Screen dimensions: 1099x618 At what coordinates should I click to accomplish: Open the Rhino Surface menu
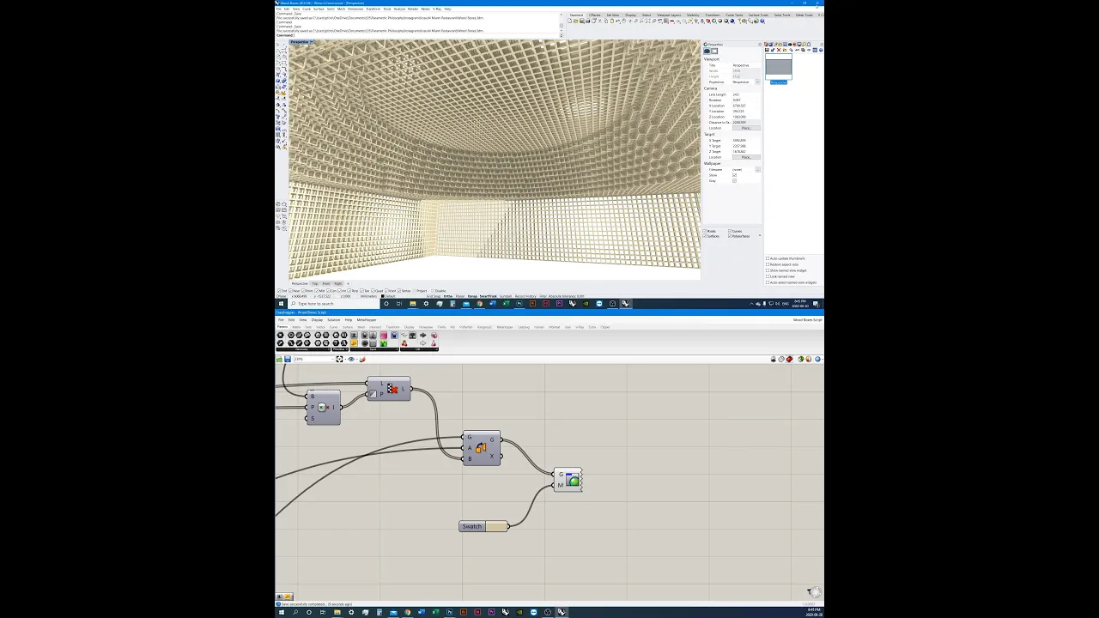(319, 9)
